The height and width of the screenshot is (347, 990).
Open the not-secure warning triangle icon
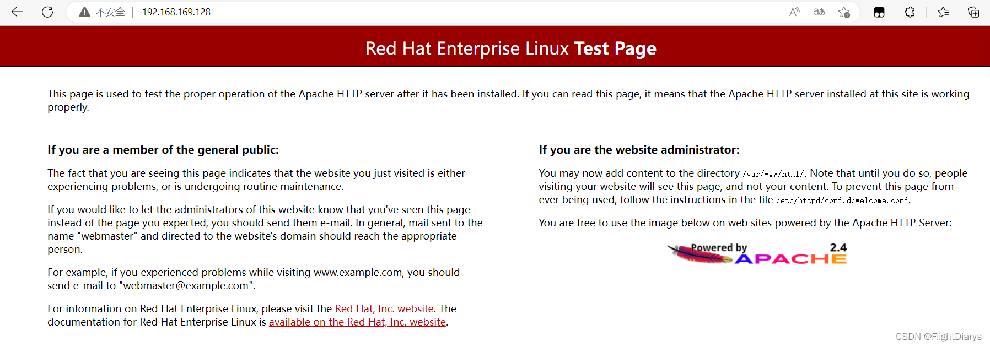click(84, 12)
